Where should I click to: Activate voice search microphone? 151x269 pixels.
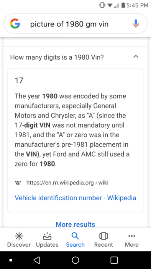coord(136,24)
